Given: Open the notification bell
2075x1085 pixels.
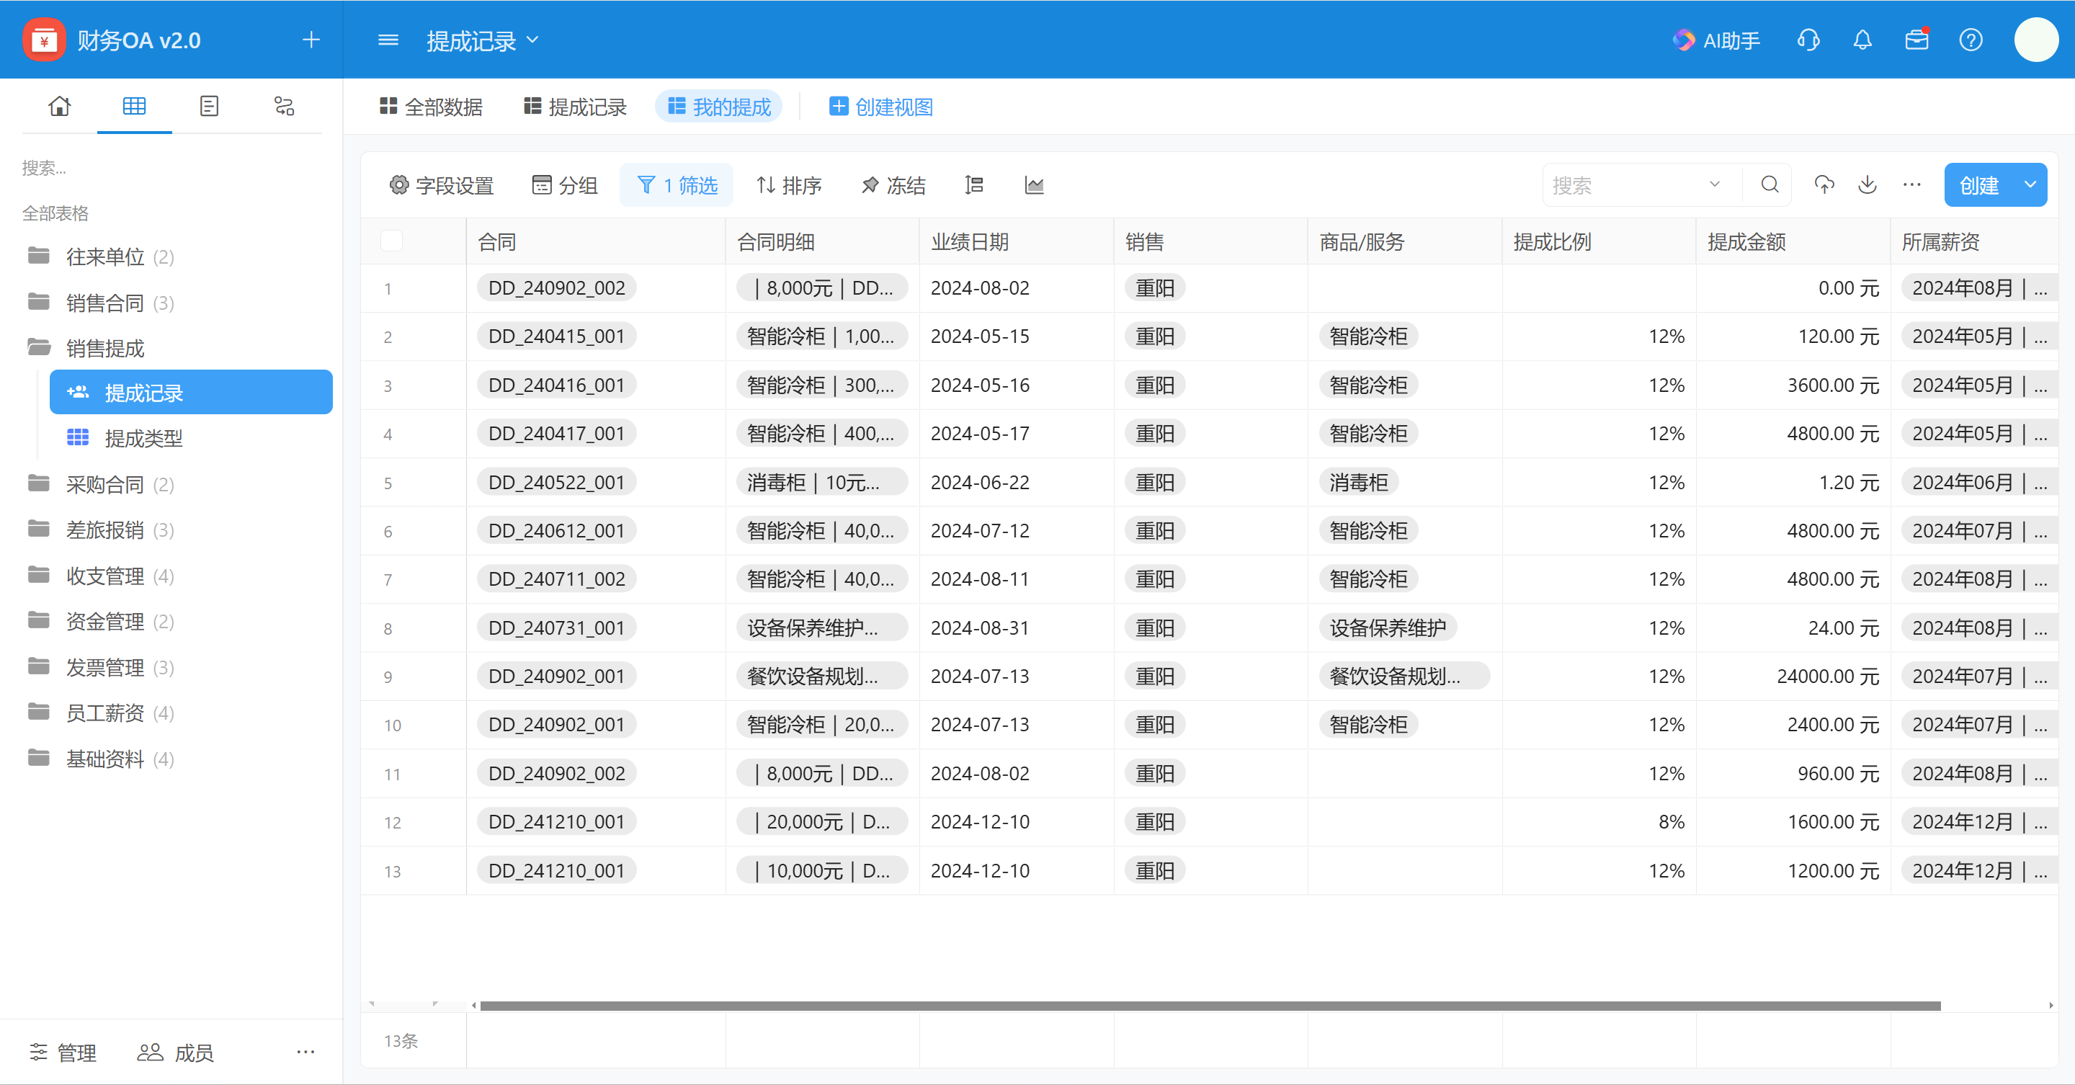Looking at the screenshot, I should pyautogui.click(x=1862, y=40).
